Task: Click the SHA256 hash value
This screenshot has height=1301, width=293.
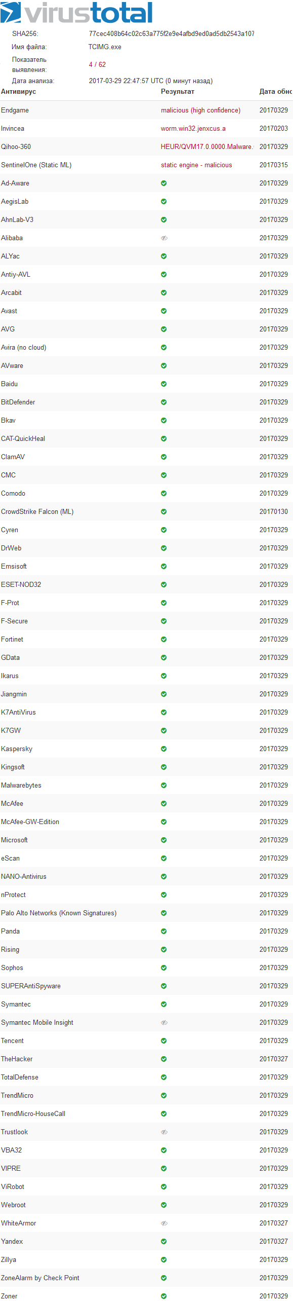Action: pyautogui.click(x=172, y=34)
